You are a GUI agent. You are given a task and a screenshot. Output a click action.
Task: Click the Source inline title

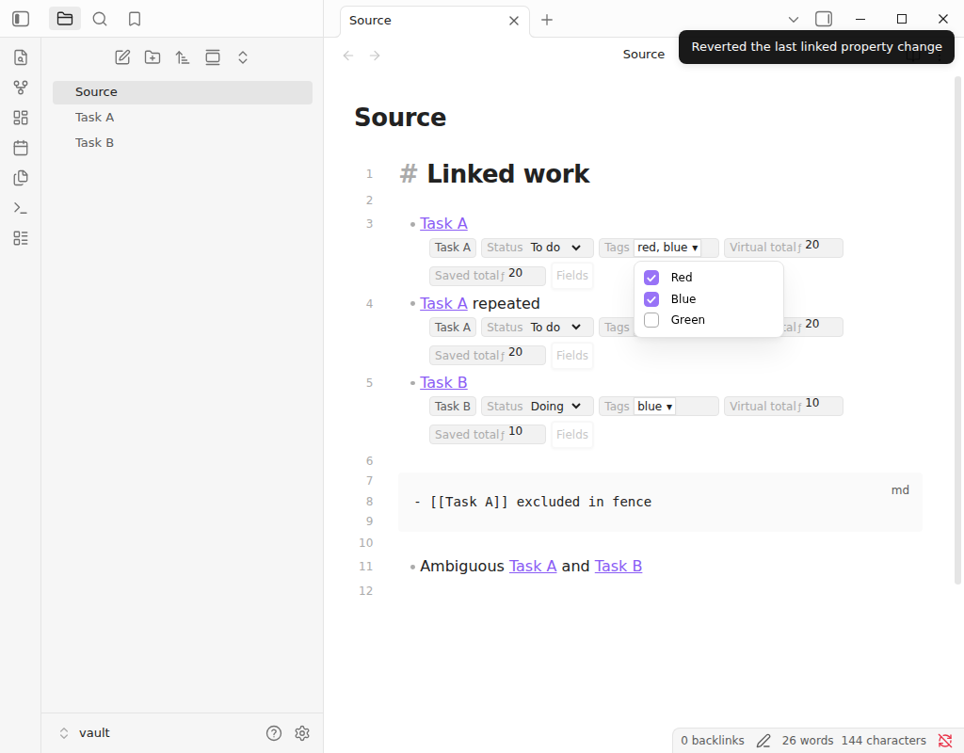[400, 117]
